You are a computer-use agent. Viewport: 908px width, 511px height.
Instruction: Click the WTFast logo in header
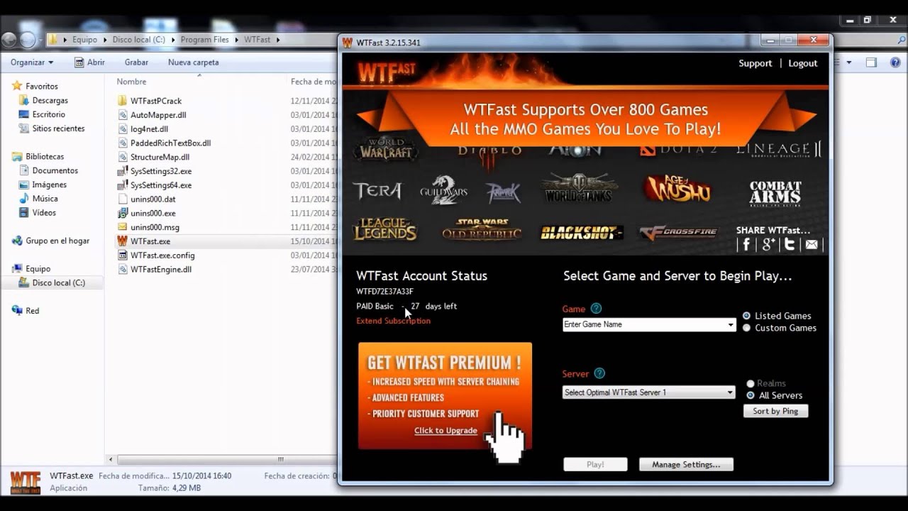click(387, 72)
